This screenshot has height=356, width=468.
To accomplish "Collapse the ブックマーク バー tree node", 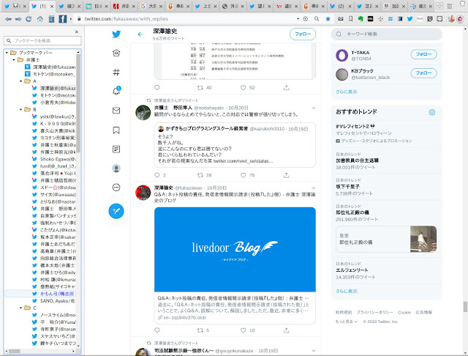I will tap(7, 53).
